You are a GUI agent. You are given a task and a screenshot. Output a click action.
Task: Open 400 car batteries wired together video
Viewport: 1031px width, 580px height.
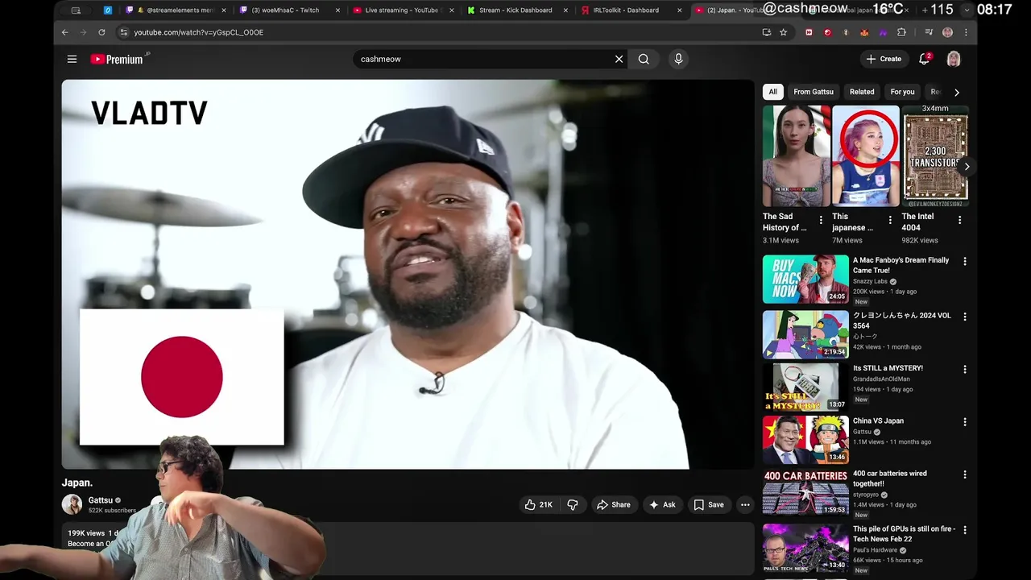pos(890,478)
